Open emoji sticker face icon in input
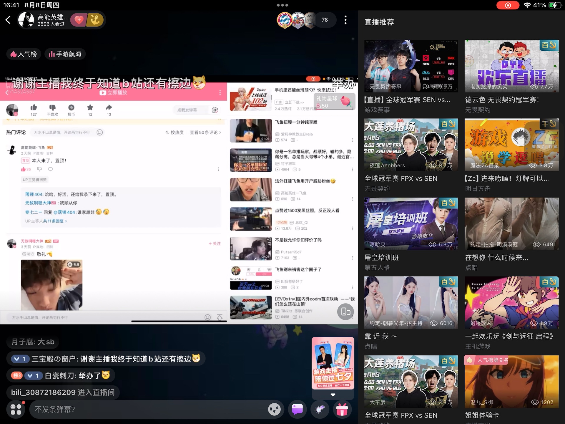 click(275, 409)
